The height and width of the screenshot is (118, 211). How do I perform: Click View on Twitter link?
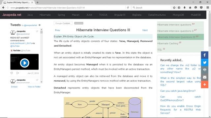[x=34, y=87]
